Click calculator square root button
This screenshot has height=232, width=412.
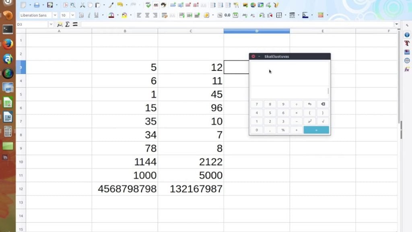[x=323, y=121]
